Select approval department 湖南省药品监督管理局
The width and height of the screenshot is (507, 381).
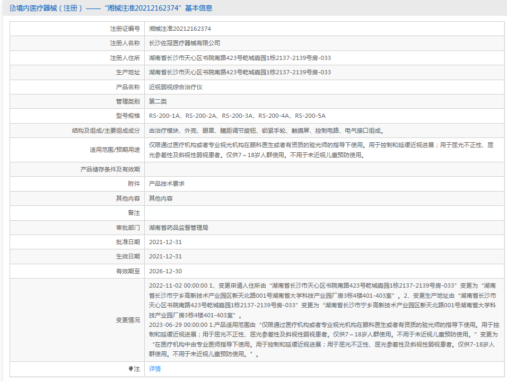(x=179, y=228)
